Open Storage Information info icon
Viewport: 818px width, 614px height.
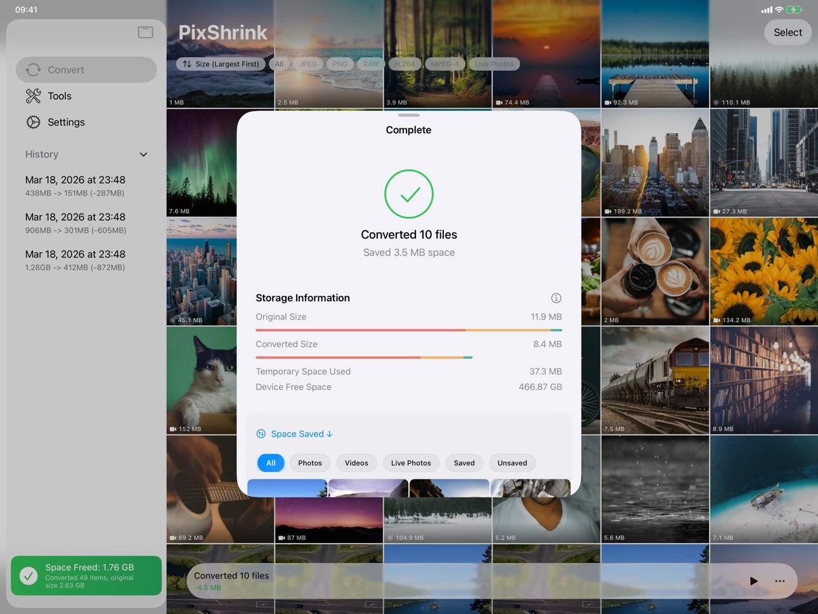point(556,298)
